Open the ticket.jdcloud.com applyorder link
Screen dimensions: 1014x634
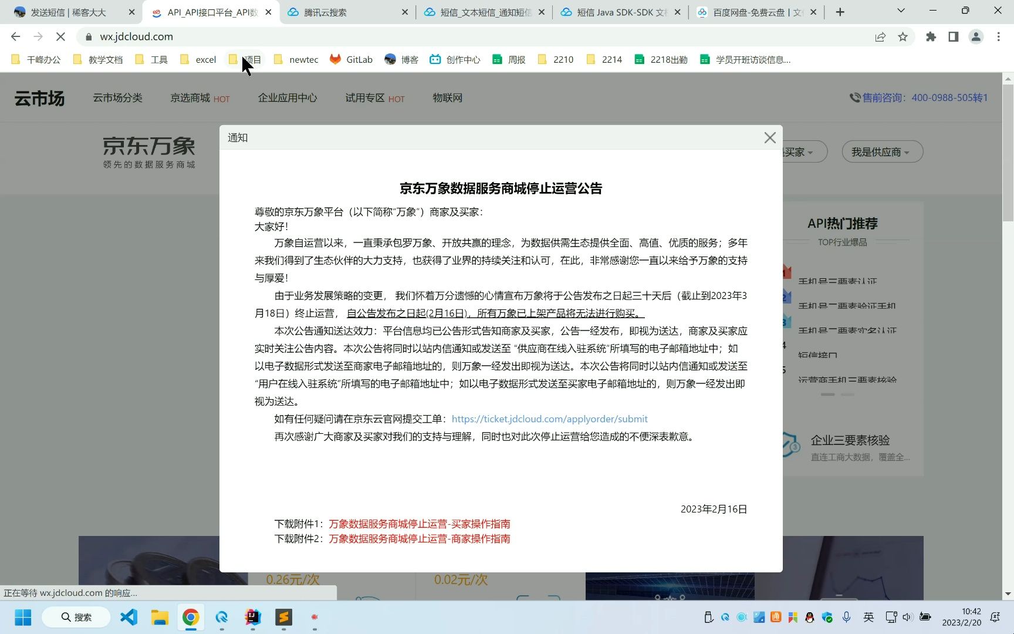(x=549, y=419)
